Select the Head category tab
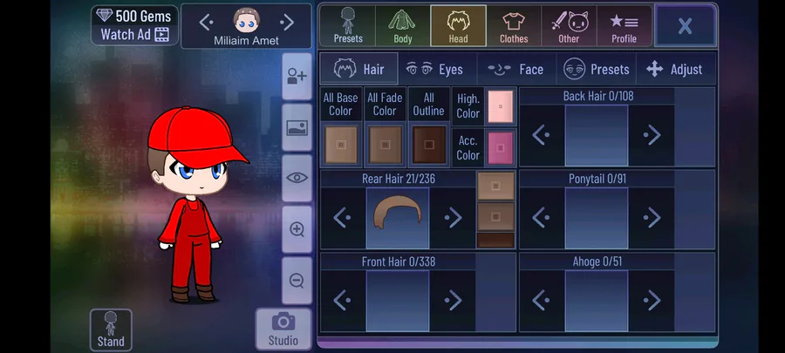 (458, 25)
